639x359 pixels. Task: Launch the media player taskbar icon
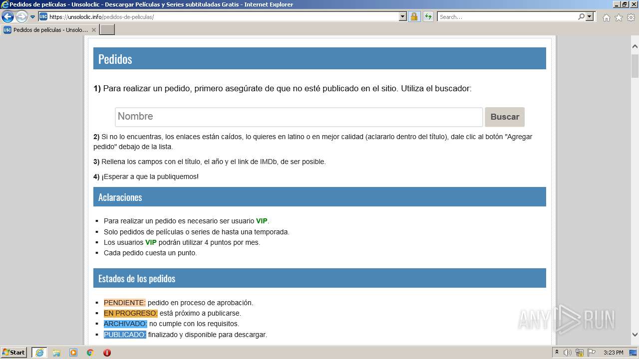73,353
